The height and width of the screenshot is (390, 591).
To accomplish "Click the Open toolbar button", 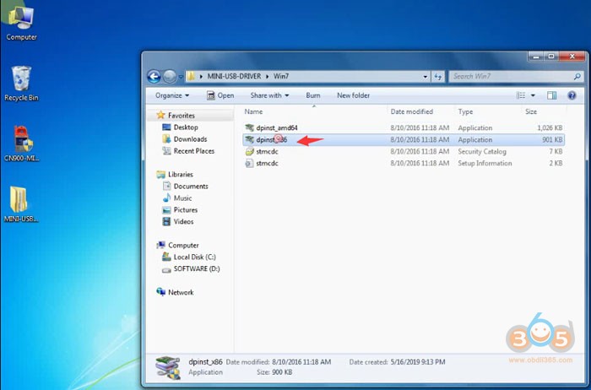I will [x=220, y=95].
